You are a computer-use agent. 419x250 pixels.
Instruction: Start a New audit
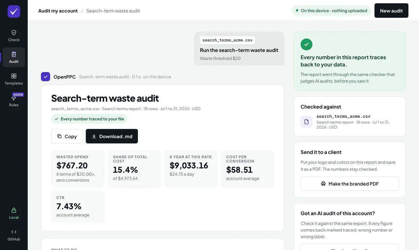click(x=391, y=11)
